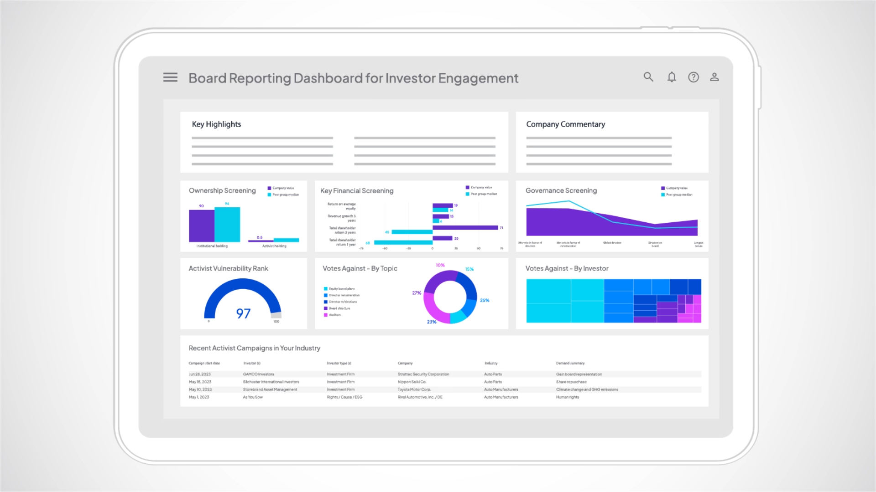Click the search magnifier icon
Image resolution: width=876 pixels, height=492 pixels.
click(648, 77)
